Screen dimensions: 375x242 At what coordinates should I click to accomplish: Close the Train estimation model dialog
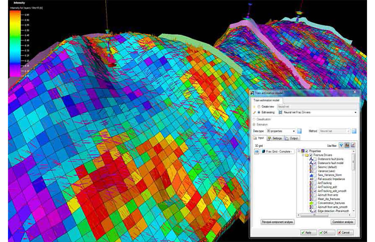(355, 92)
